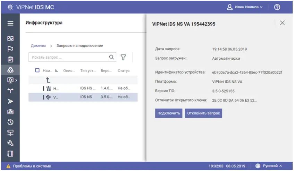This screenshot has width=294, height=171.
Task: Select the IDS NS request row icon
Action: [x=49, y=97]
